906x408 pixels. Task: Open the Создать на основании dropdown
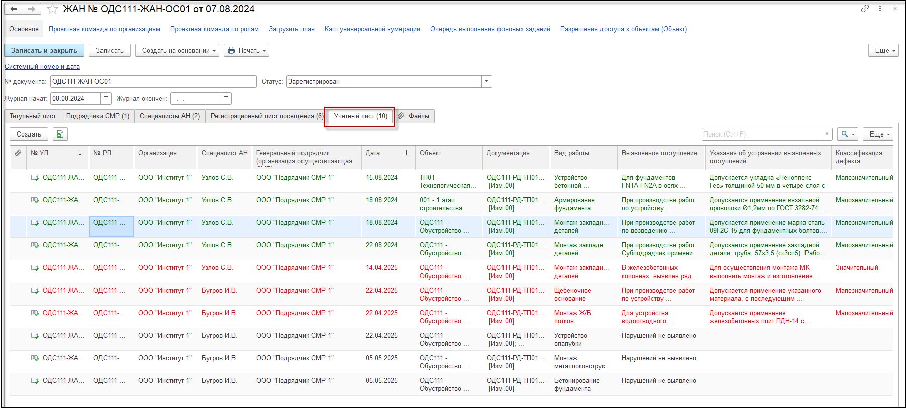[x=176, y=51]
